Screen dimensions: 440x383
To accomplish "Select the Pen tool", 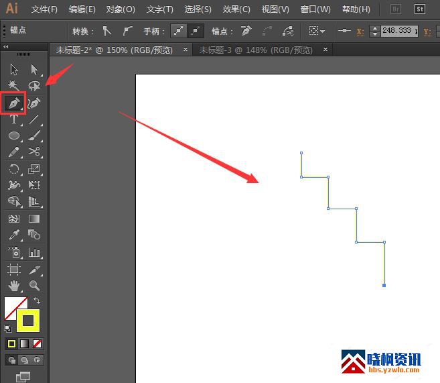I will pos(13,103).
